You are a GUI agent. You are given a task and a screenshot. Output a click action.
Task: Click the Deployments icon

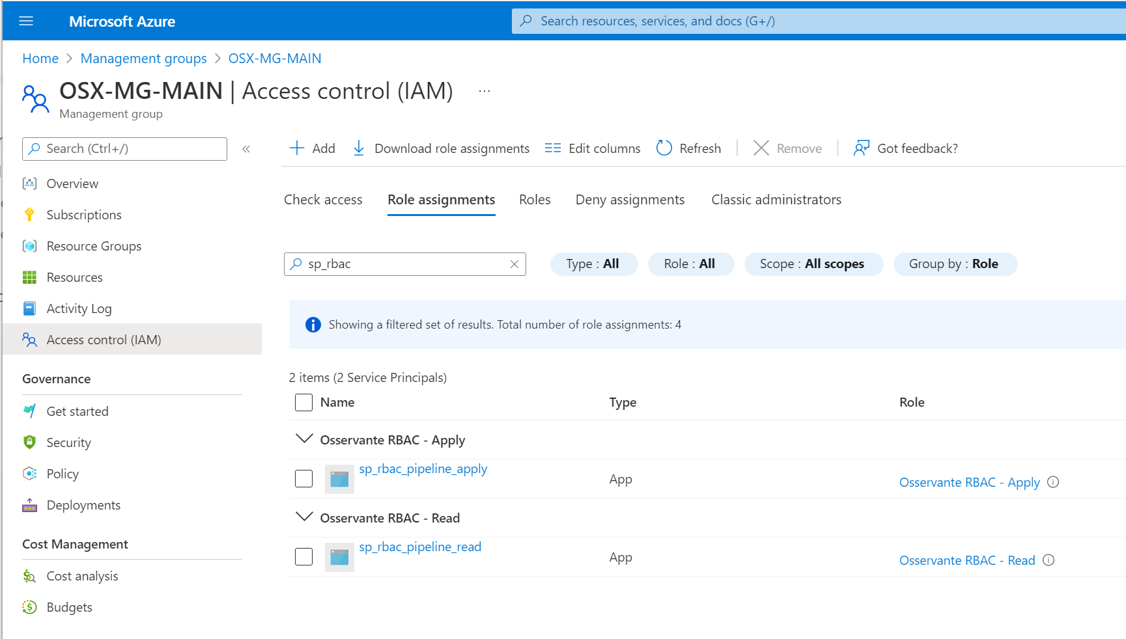pos(29,505)
